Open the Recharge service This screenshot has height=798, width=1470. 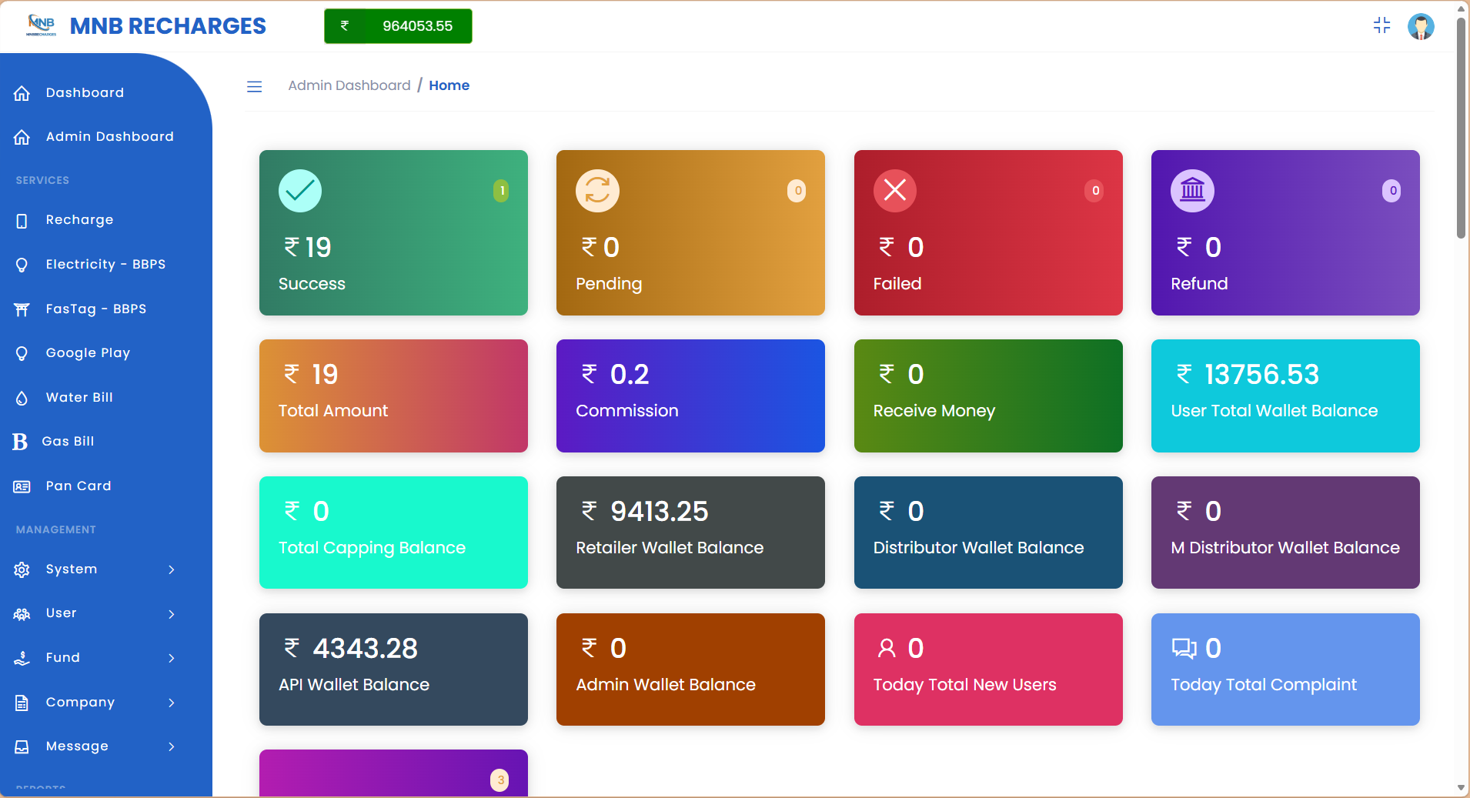coord(79,220)
